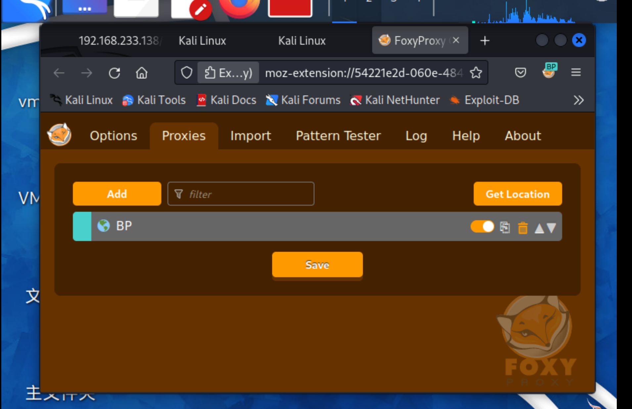The width and height of the screenshot is (632, 409).
Task: Switch to the Proxies tab
Action: point(184,136)
